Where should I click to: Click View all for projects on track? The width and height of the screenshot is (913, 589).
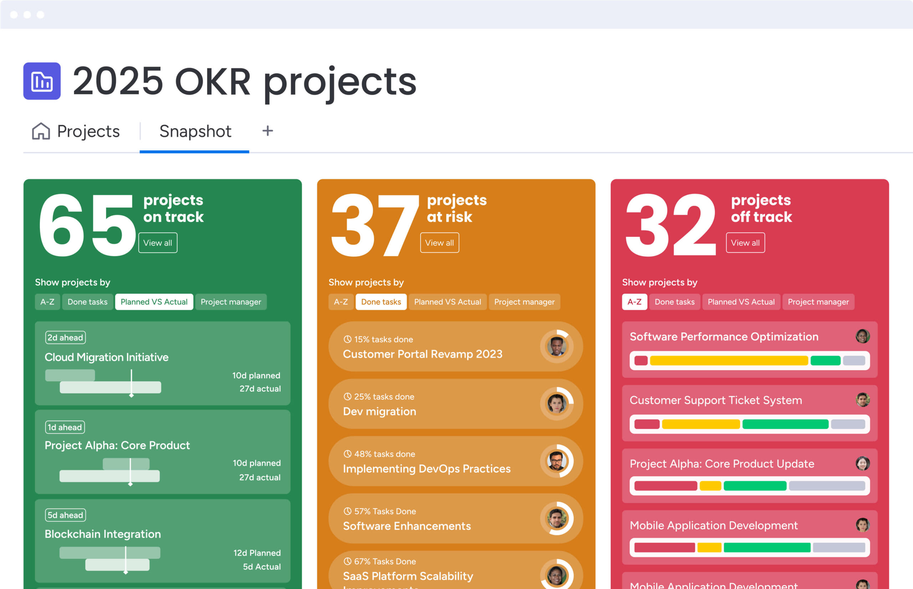(157, 243)
